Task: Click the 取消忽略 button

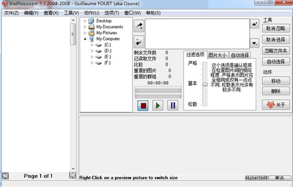Action: [276, 28]
